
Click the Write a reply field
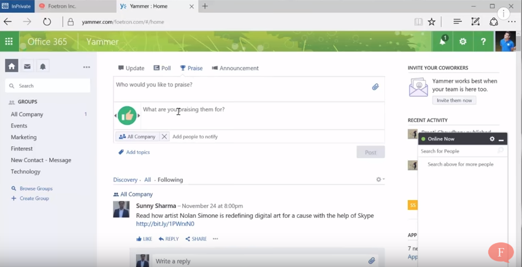[266, 261]
